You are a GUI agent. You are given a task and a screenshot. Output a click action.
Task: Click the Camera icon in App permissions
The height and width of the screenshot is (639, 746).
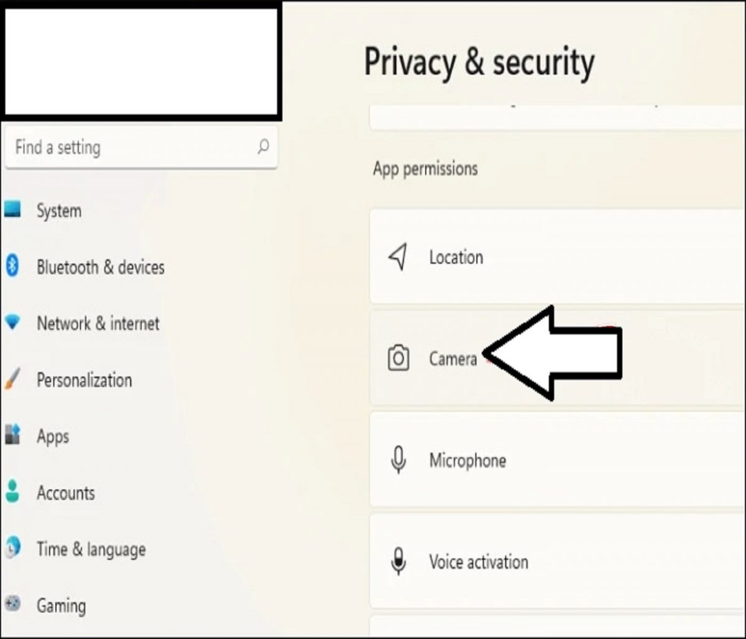coord(398,357)
